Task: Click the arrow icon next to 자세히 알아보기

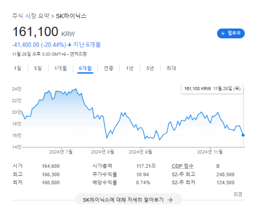Action: coord(170,200)
